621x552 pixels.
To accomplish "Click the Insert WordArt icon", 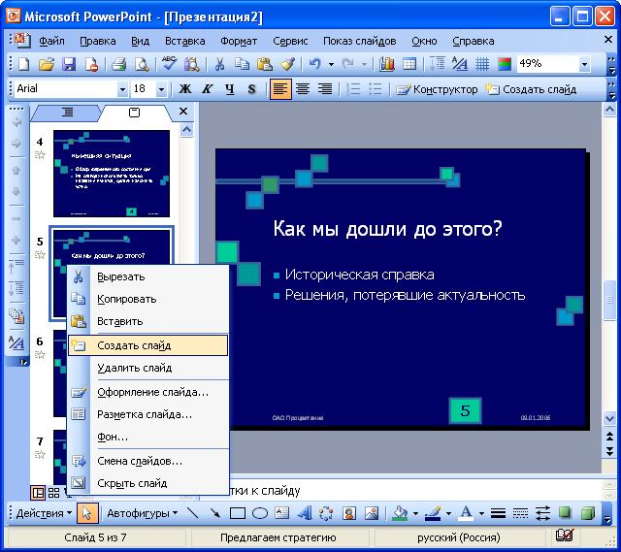I will 304,513.
